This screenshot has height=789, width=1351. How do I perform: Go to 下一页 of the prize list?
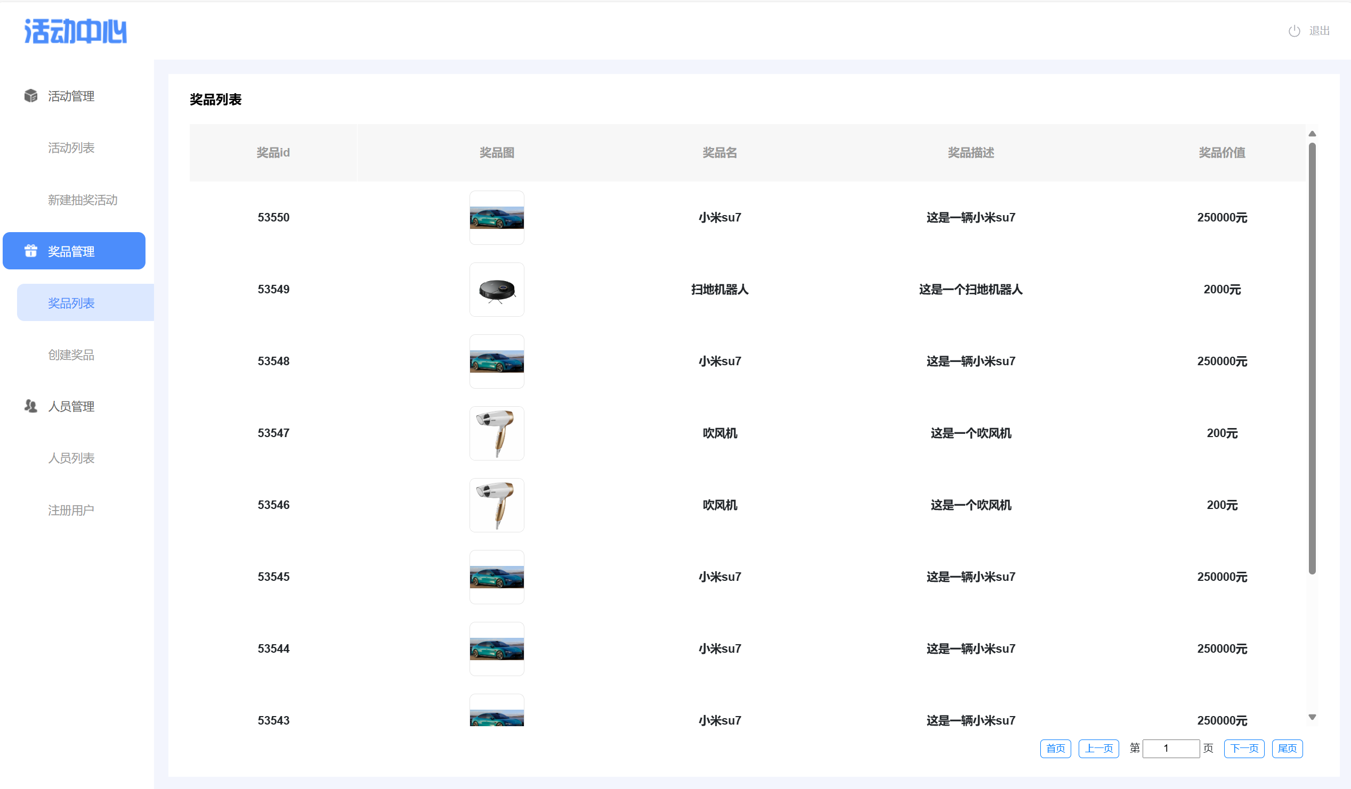[1244, 749]
